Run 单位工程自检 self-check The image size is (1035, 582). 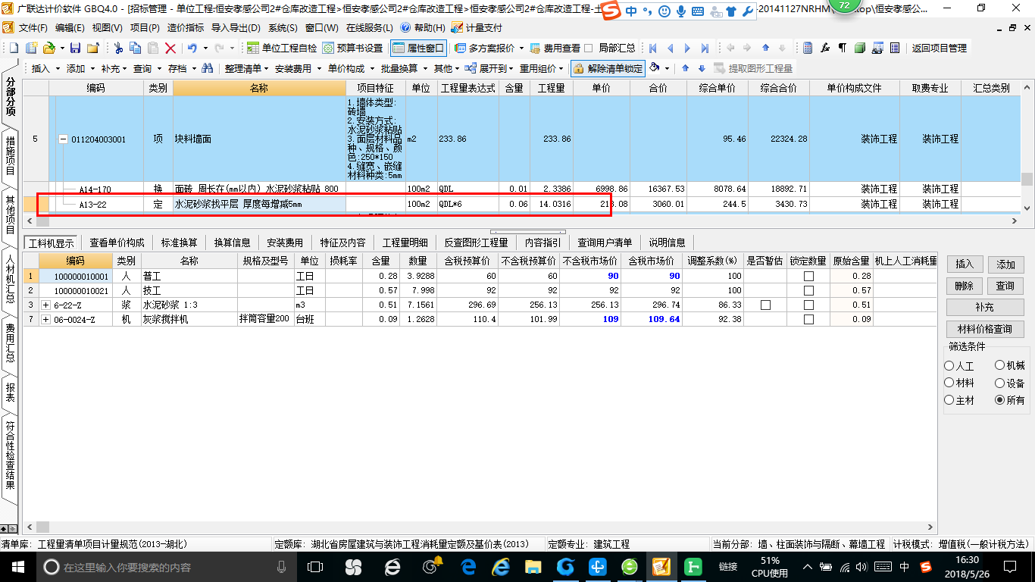pyautogui.click(x=283, y=48)
